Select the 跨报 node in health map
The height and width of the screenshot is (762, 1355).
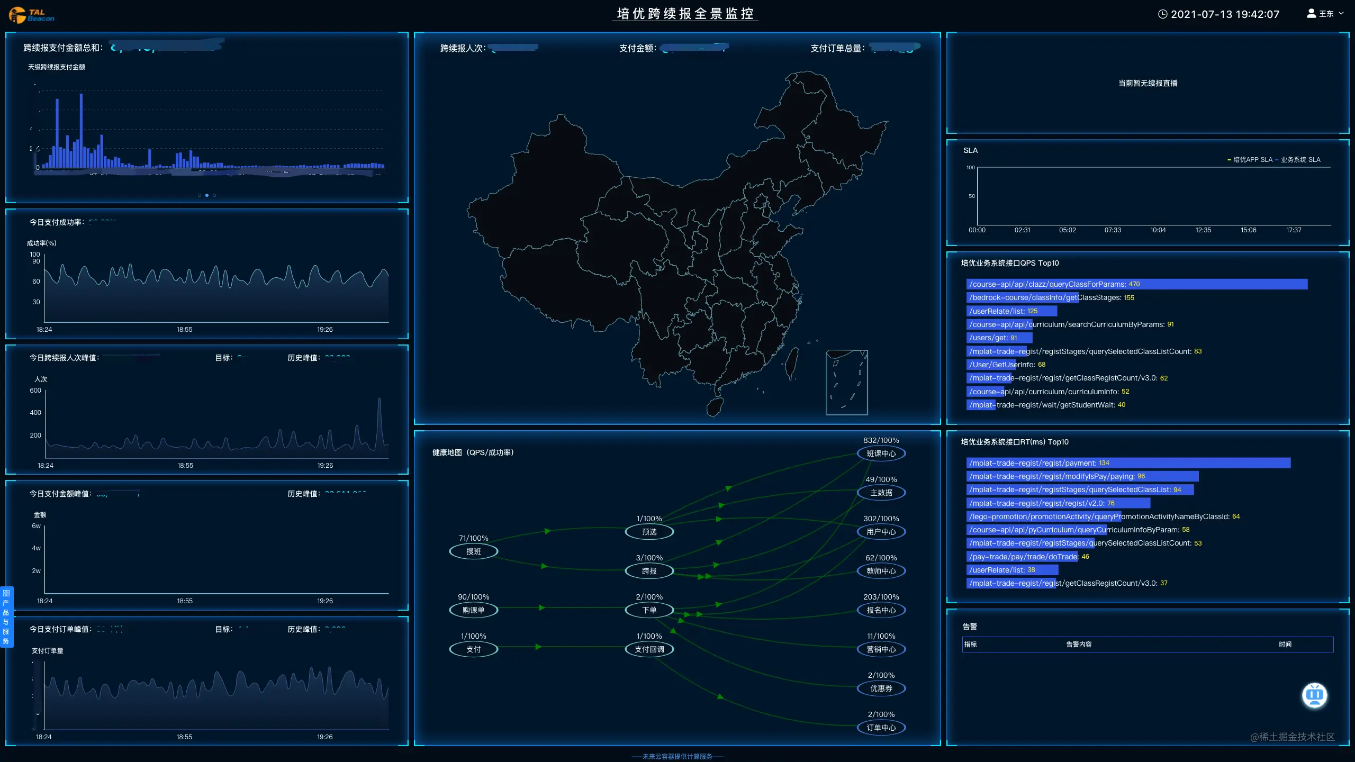coord(649,571)
